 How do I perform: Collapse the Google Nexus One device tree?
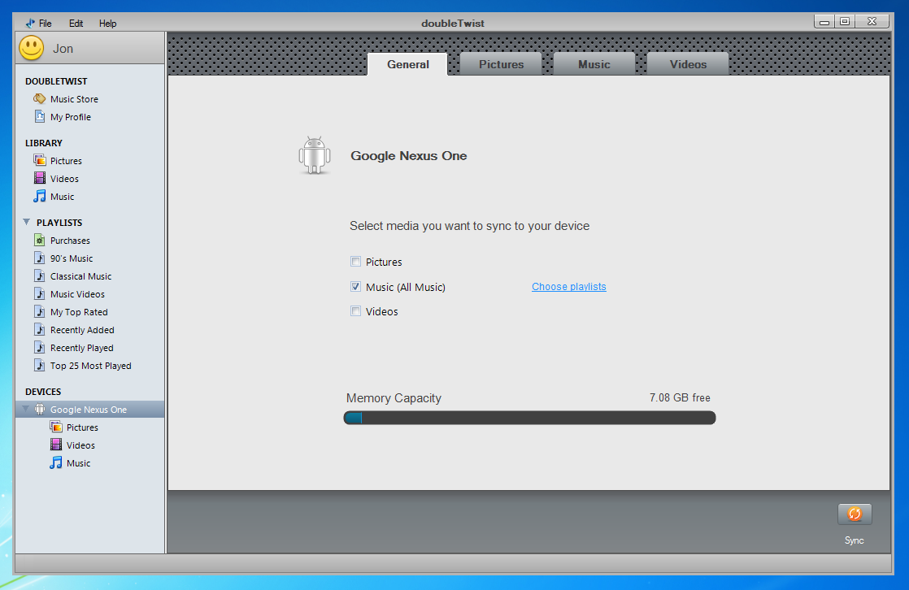(x=25, y=409)
